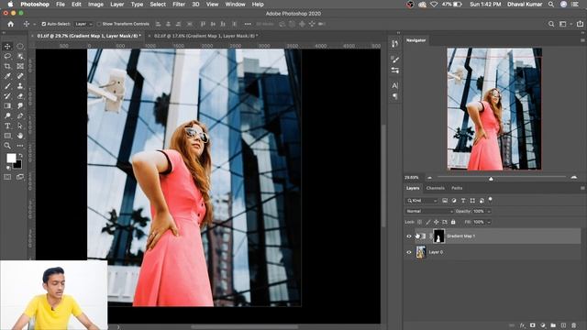
Task: Turn layer filtering switch on/off
Action: click(x=490, y=200)
